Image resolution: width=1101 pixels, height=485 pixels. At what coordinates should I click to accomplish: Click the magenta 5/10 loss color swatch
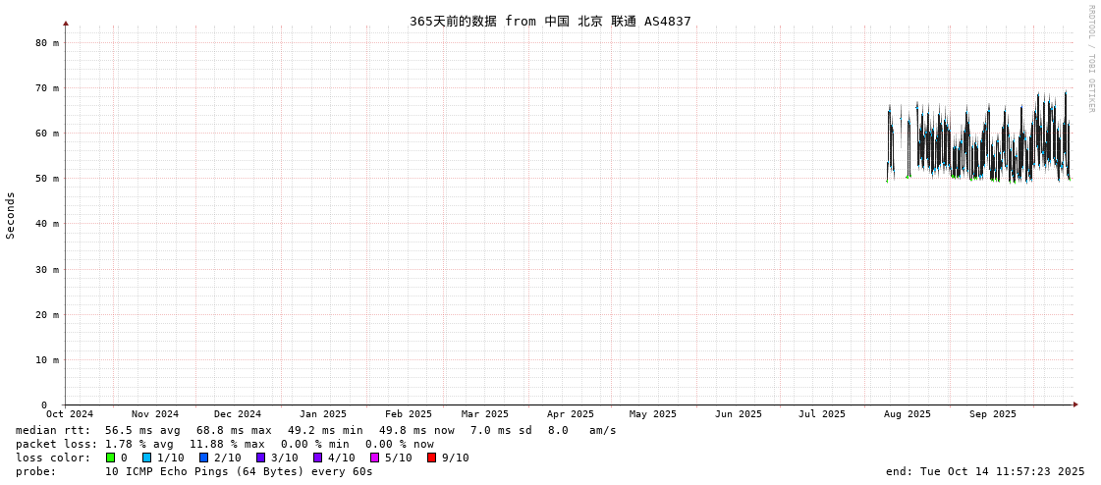click(x=375, y=458)
